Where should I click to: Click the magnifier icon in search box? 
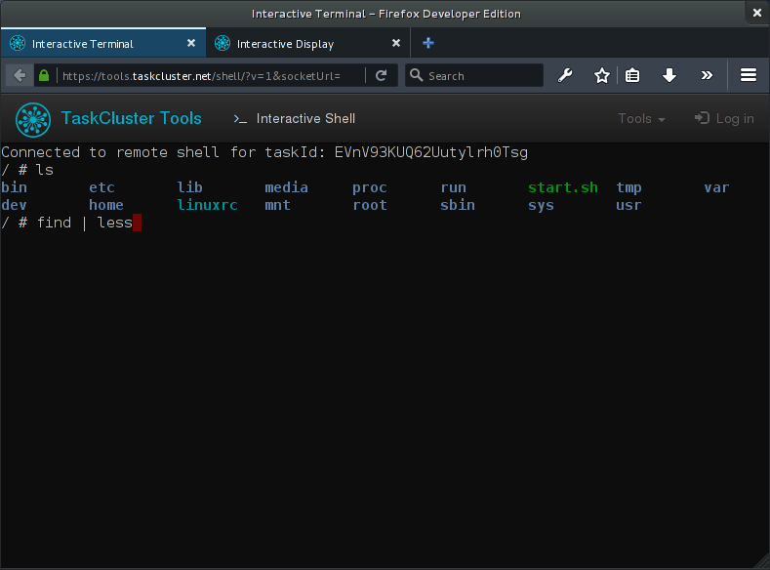click(417, 75)
